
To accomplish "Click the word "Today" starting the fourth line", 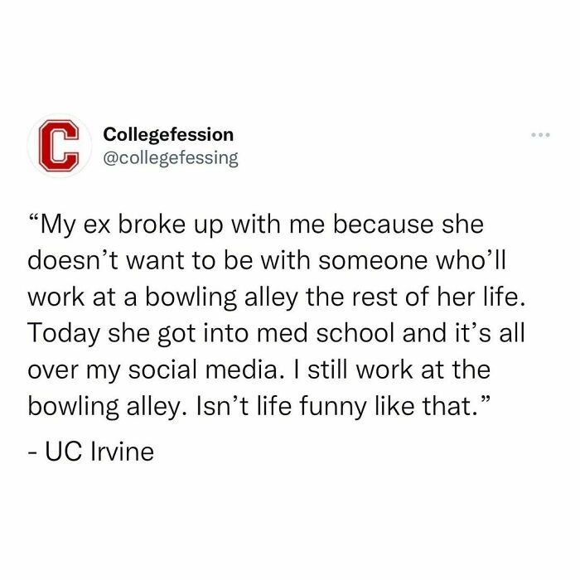I will 64,334.
